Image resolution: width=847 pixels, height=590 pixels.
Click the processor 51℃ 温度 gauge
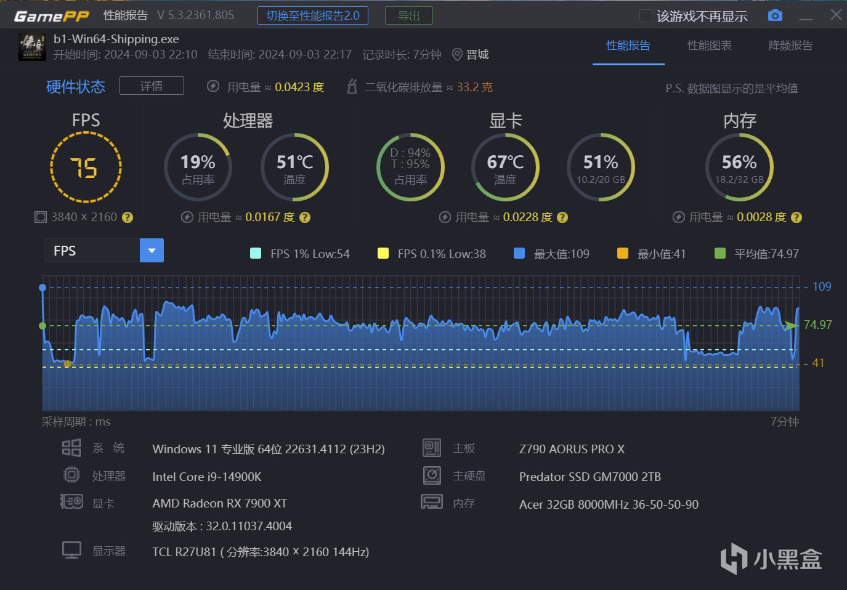pos(294,168)
